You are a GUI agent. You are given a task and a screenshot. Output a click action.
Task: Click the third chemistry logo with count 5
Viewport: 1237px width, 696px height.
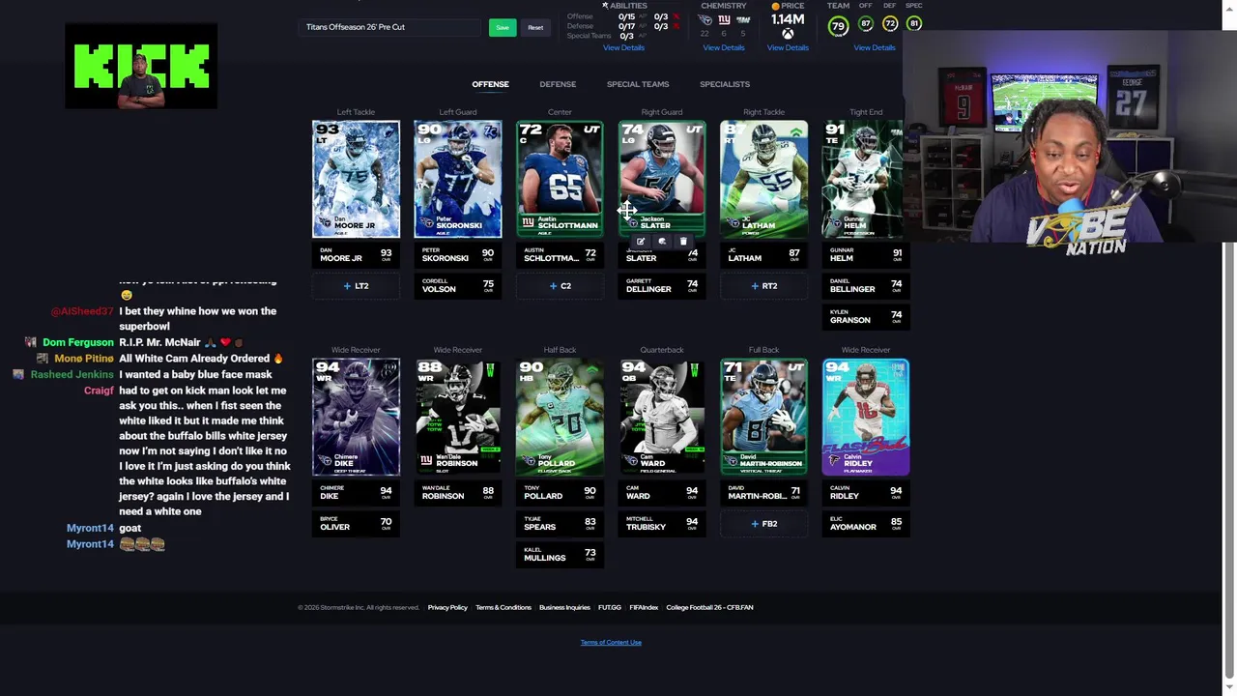coord(743,19)
